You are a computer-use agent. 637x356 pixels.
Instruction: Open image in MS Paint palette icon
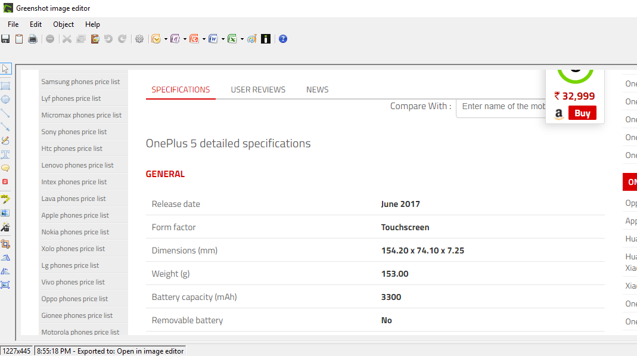(x=252, y=39)
